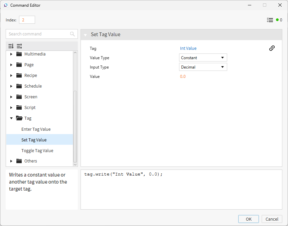Viewport: 288px width, 226px height.
Task: Click the Multimedia folder icon
Action: [x=19, y=54]
